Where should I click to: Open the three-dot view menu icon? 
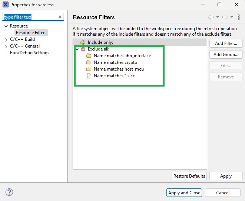238,17
